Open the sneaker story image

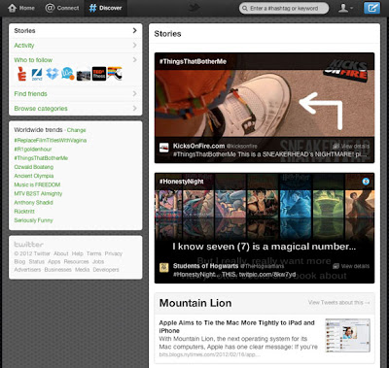pos(265,104)
